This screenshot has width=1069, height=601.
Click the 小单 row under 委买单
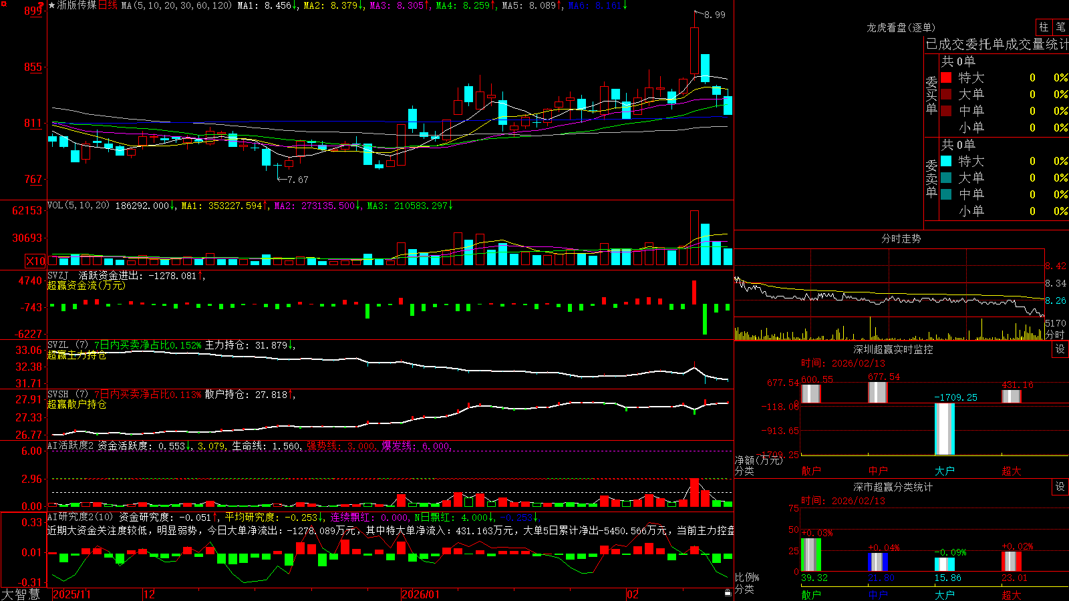(x=1004, y=128)
